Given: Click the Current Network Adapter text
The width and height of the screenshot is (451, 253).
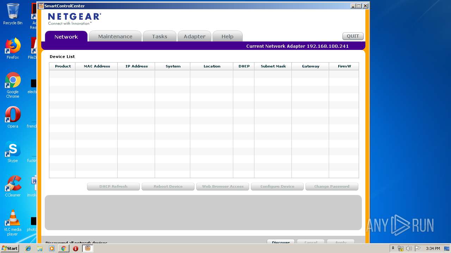Looking at the screenshot, I should pyautogui.click(x=297, y=46).
